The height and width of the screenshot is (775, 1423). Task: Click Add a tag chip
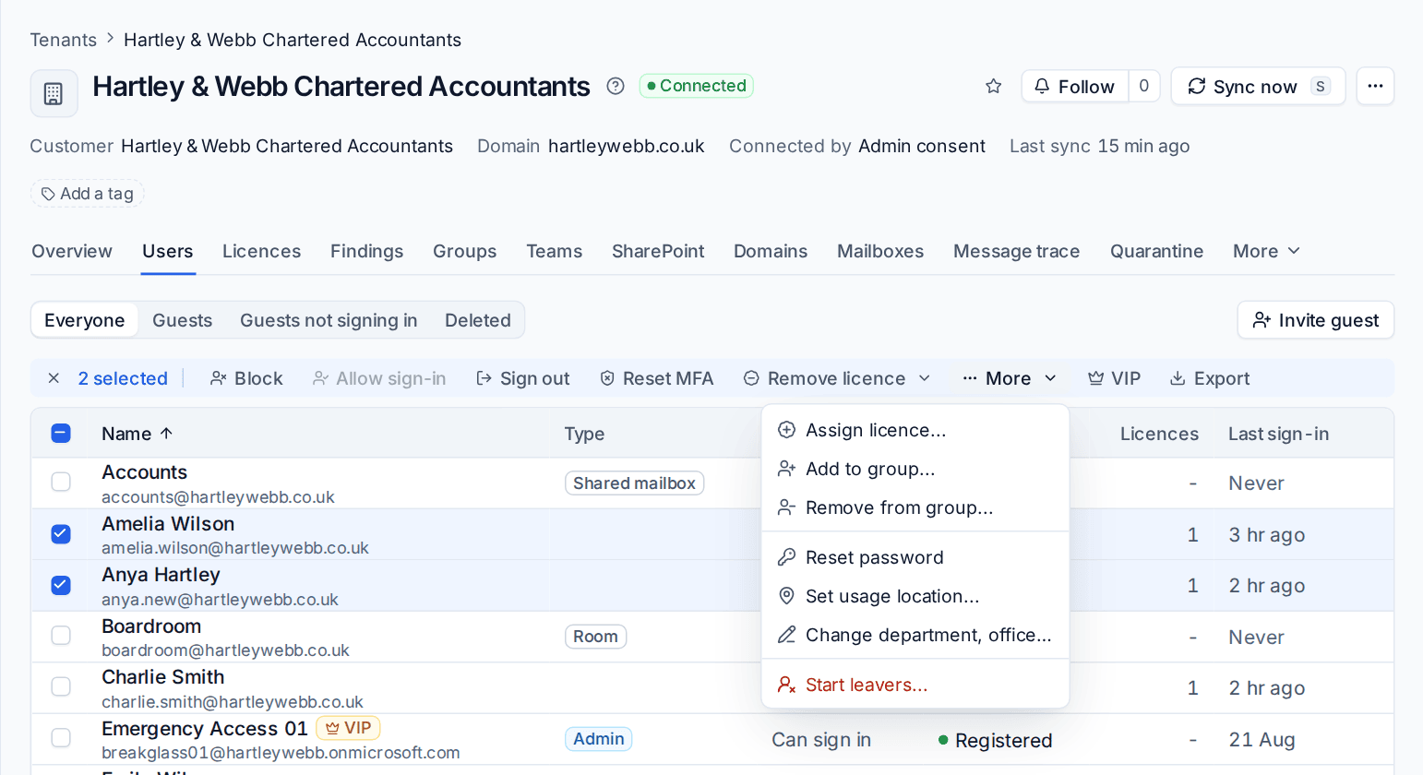(x=88, y=194)
